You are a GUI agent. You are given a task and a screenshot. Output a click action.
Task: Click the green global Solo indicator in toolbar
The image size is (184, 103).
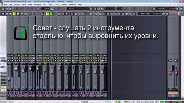point(51,14)
